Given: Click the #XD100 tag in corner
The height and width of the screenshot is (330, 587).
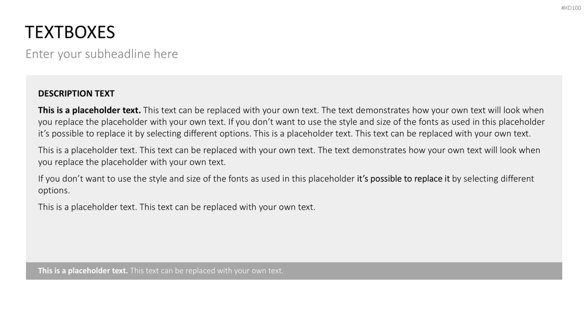Looking at the screenshot, I should (571, 8).
